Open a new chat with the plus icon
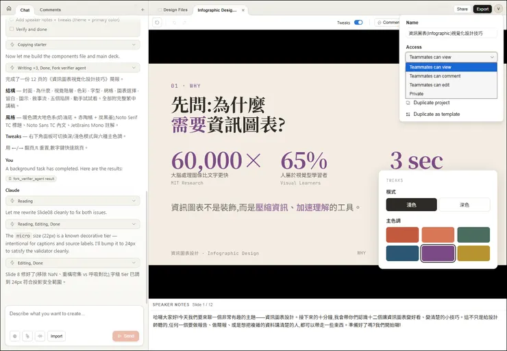The width and height of the screenshot is (507, 351). [x=143, y=10]
